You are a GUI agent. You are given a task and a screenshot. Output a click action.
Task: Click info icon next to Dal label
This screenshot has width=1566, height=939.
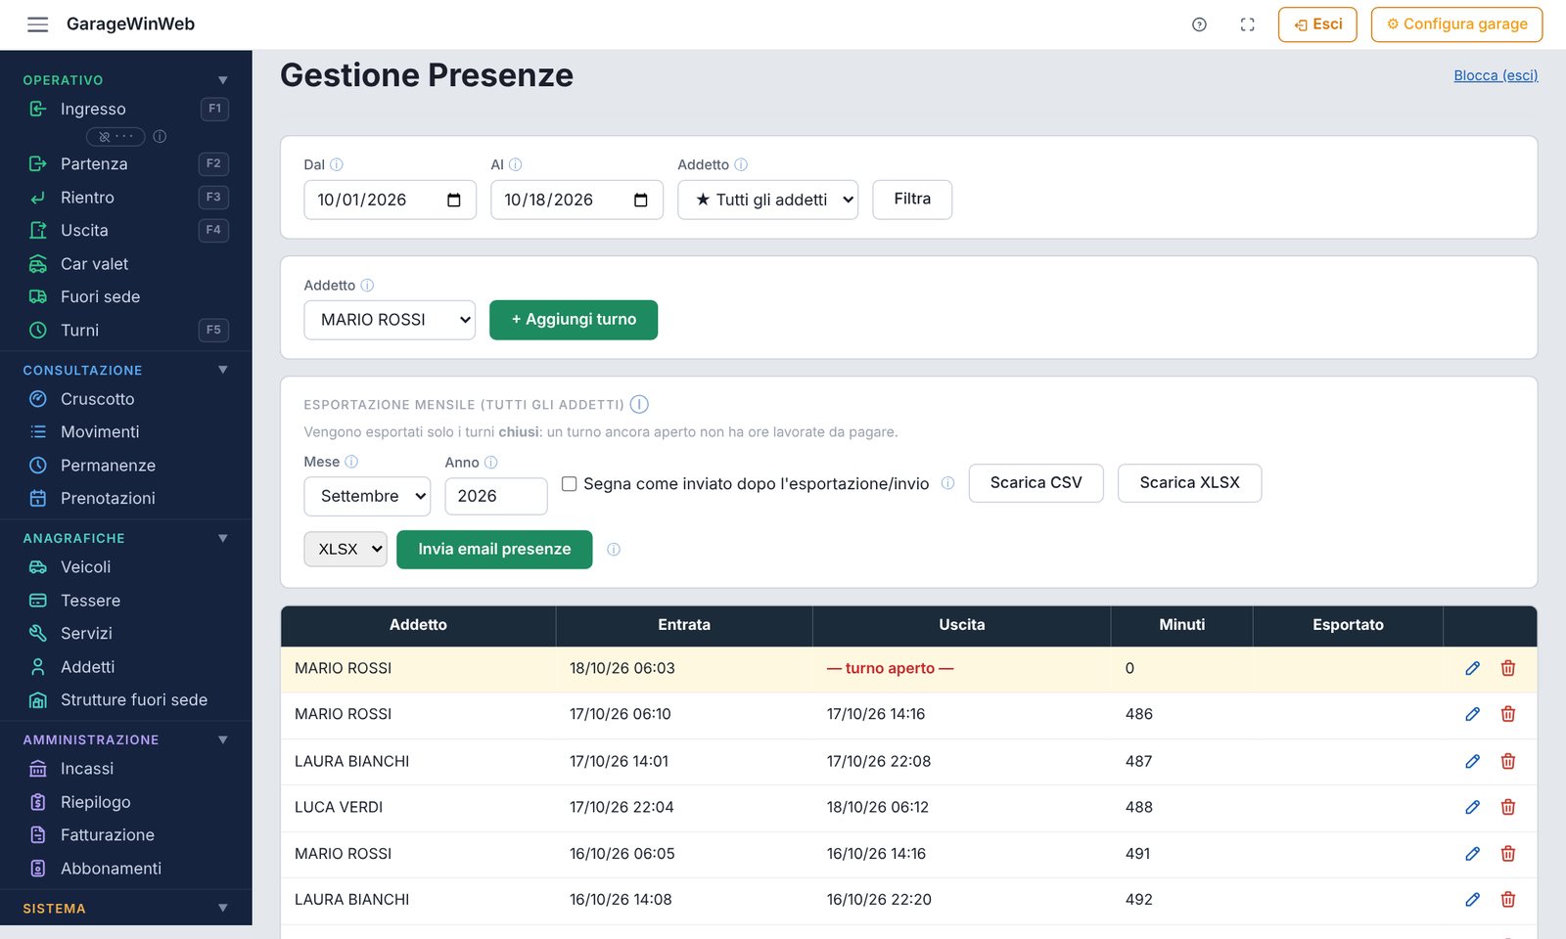[x=337, y=164]
